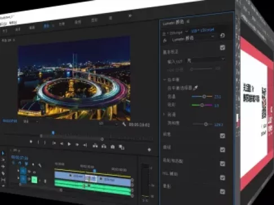The width and height of the screenshot is (274, 205).
Task: Step back one frame in monitor
Action: click(61, 144)
